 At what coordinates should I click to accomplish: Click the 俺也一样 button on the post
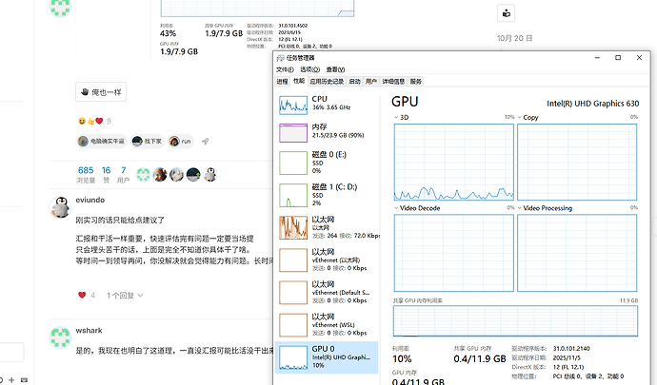tap(101, 92)
